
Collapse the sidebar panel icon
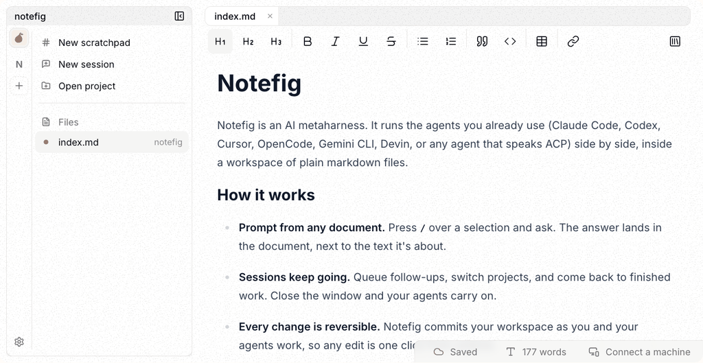(x=179, y=16)
